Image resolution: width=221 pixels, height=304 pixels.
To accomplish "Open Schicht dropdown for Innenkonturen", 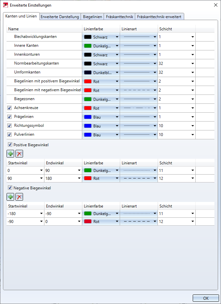I will [192, 55].
